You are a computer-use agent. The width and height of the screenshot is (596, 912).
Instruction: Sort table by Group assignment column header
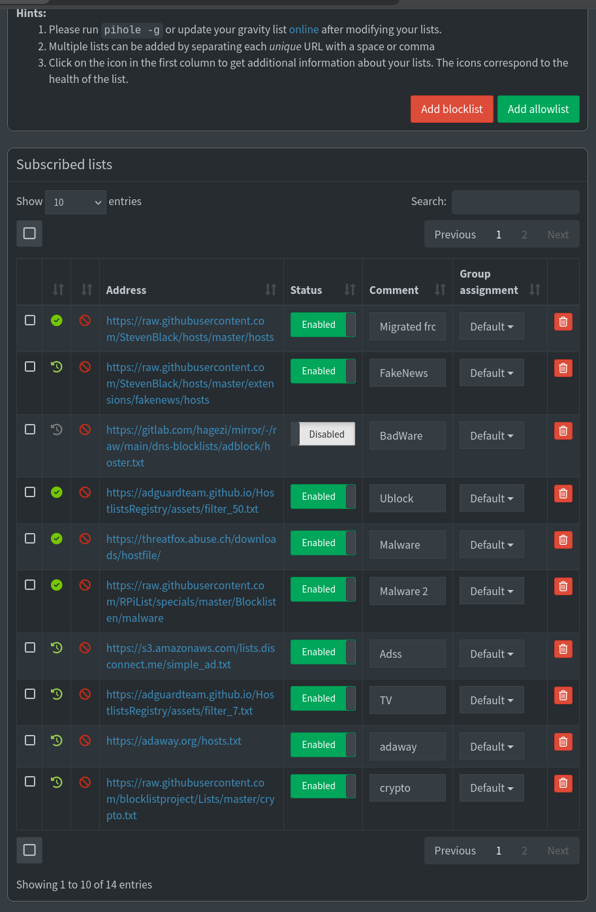click(500, 282)
